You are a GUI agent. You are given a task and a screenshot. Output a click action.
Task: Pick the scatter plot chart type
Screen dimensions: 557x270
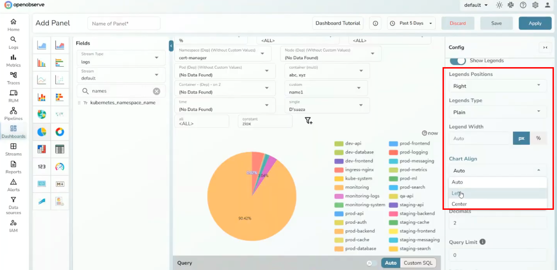[60, 80]
